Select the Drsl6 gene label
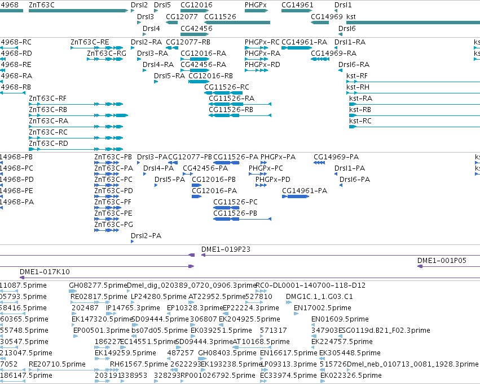The height and width of the screenshot is (384, 480). coord(347,28)
